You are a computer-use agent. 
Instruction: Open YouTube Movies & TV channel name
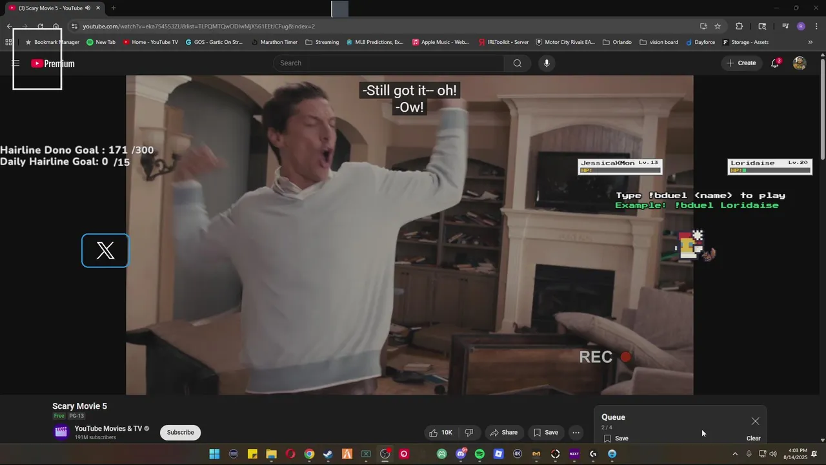(x=108, y=429)
